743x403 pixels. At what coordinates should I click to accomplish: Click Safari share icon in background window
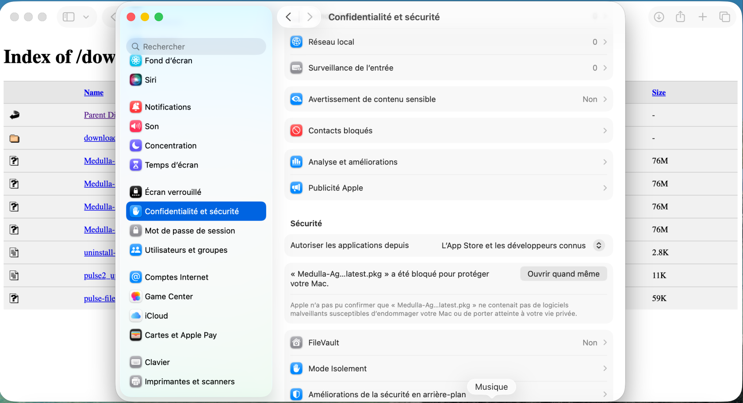[680, 17]
